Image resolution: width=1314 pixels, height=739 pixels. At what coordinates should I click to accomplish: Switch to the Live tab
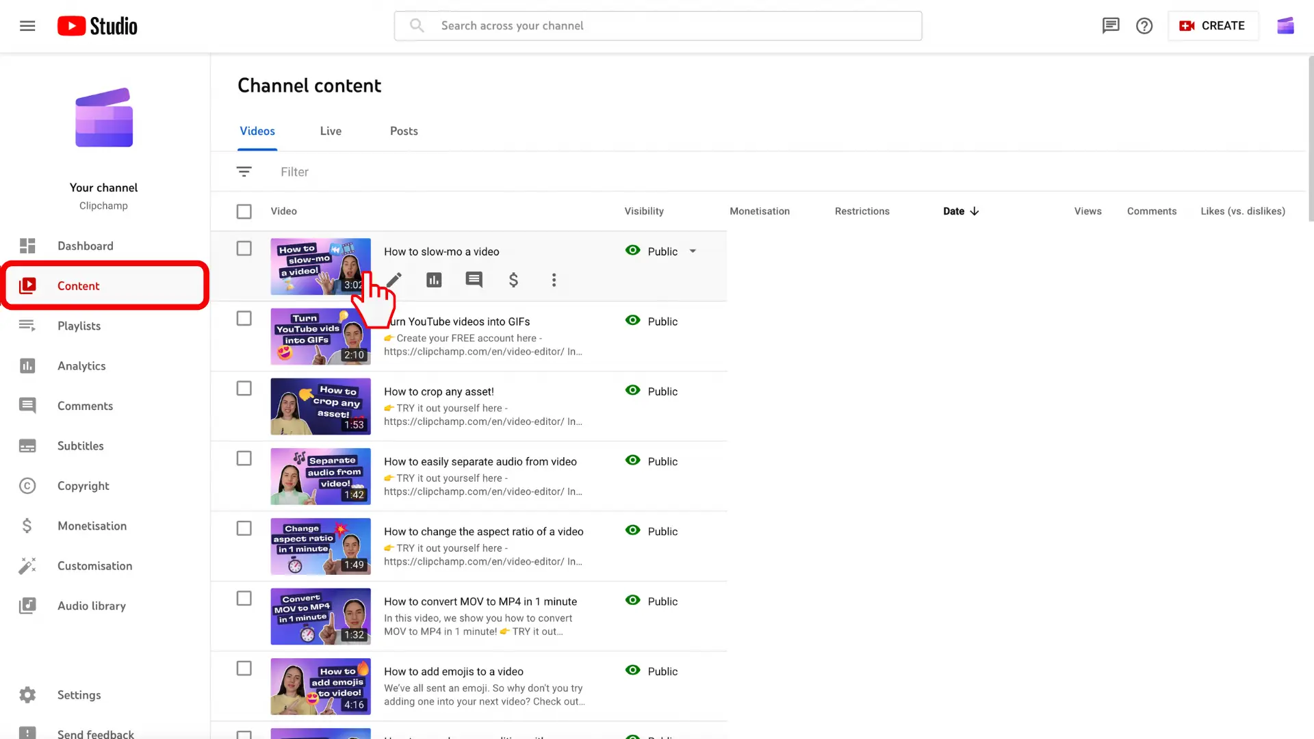click(331, 130)
